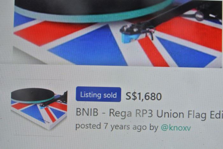
Task: Click the black platter in the small thumbnail
Action: pos(32,94)
